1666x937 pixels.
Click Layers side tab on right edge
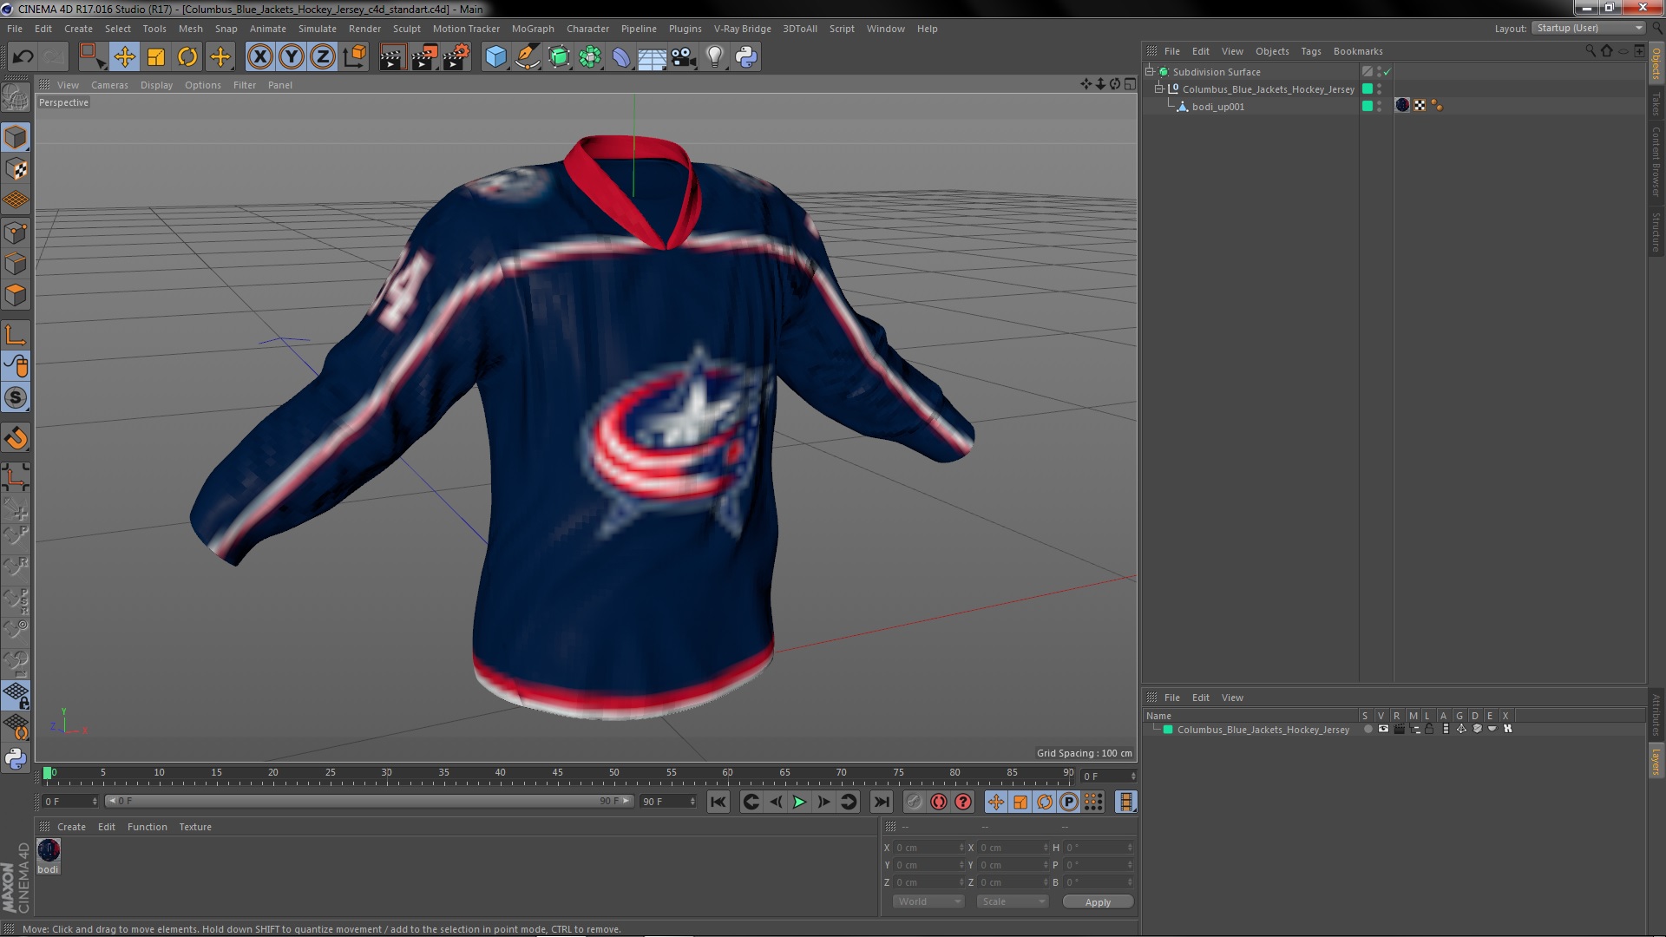click(1656, 762)
